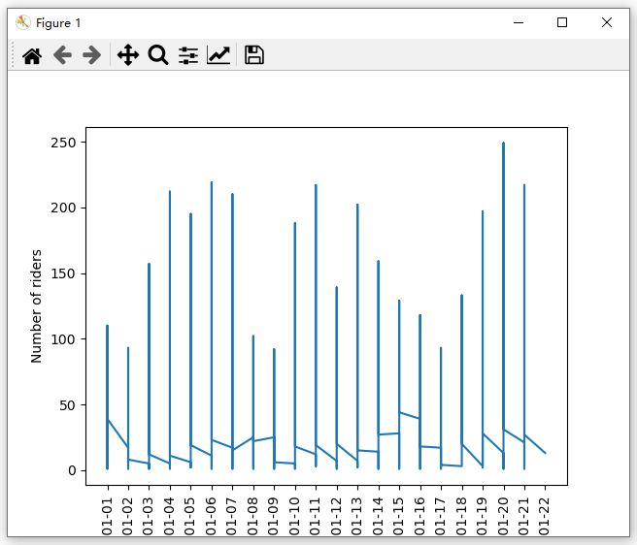This screenshot has width=637, height=545.
Task: Click the x-axis date label 01-10
Action: pos(295,516)
